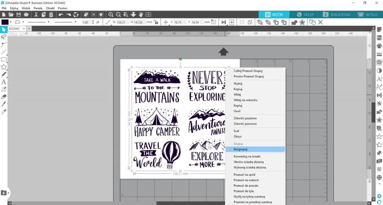
Task: Switch to the BIBLIOTEKA tab
Action: coord(337,15)
